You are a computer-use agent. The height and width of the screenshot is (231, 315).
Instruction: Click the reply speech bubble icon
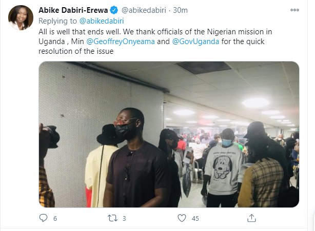click(43, 218)
